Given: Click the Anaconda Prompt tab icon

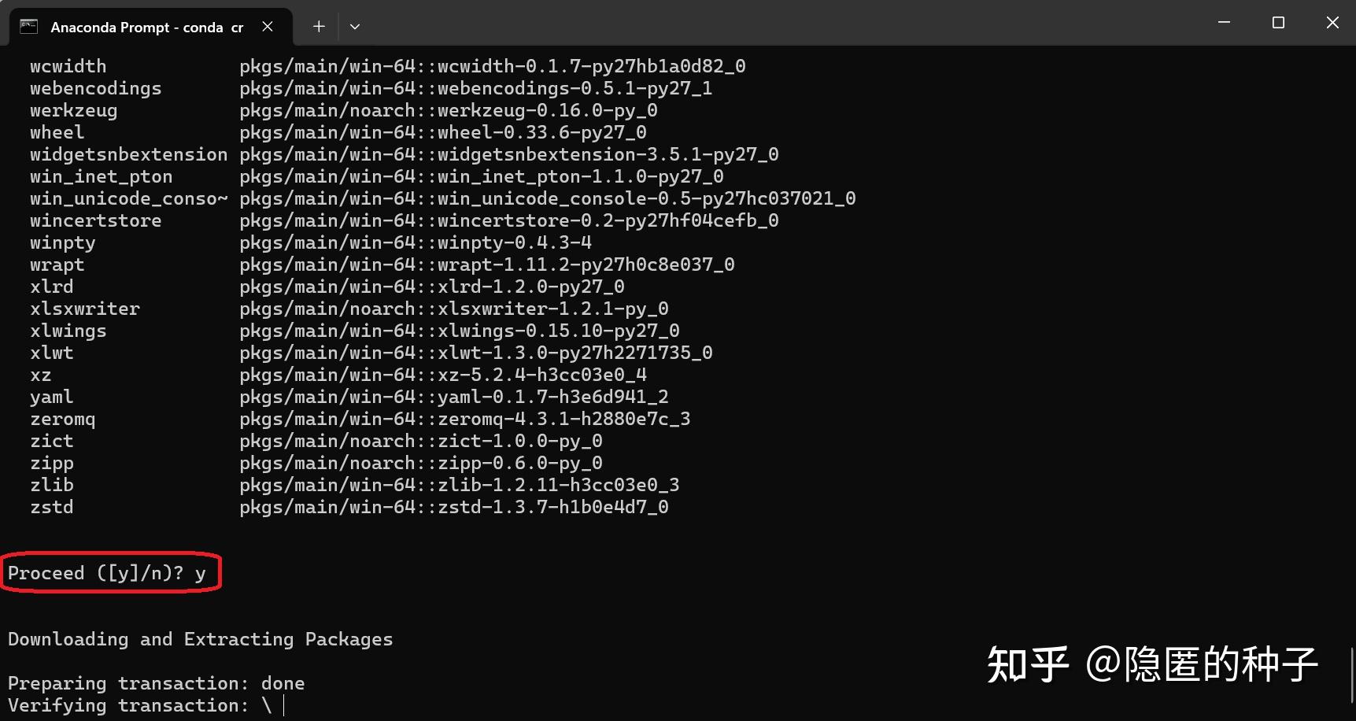Looking at the screenshot, I should point(28,25).
